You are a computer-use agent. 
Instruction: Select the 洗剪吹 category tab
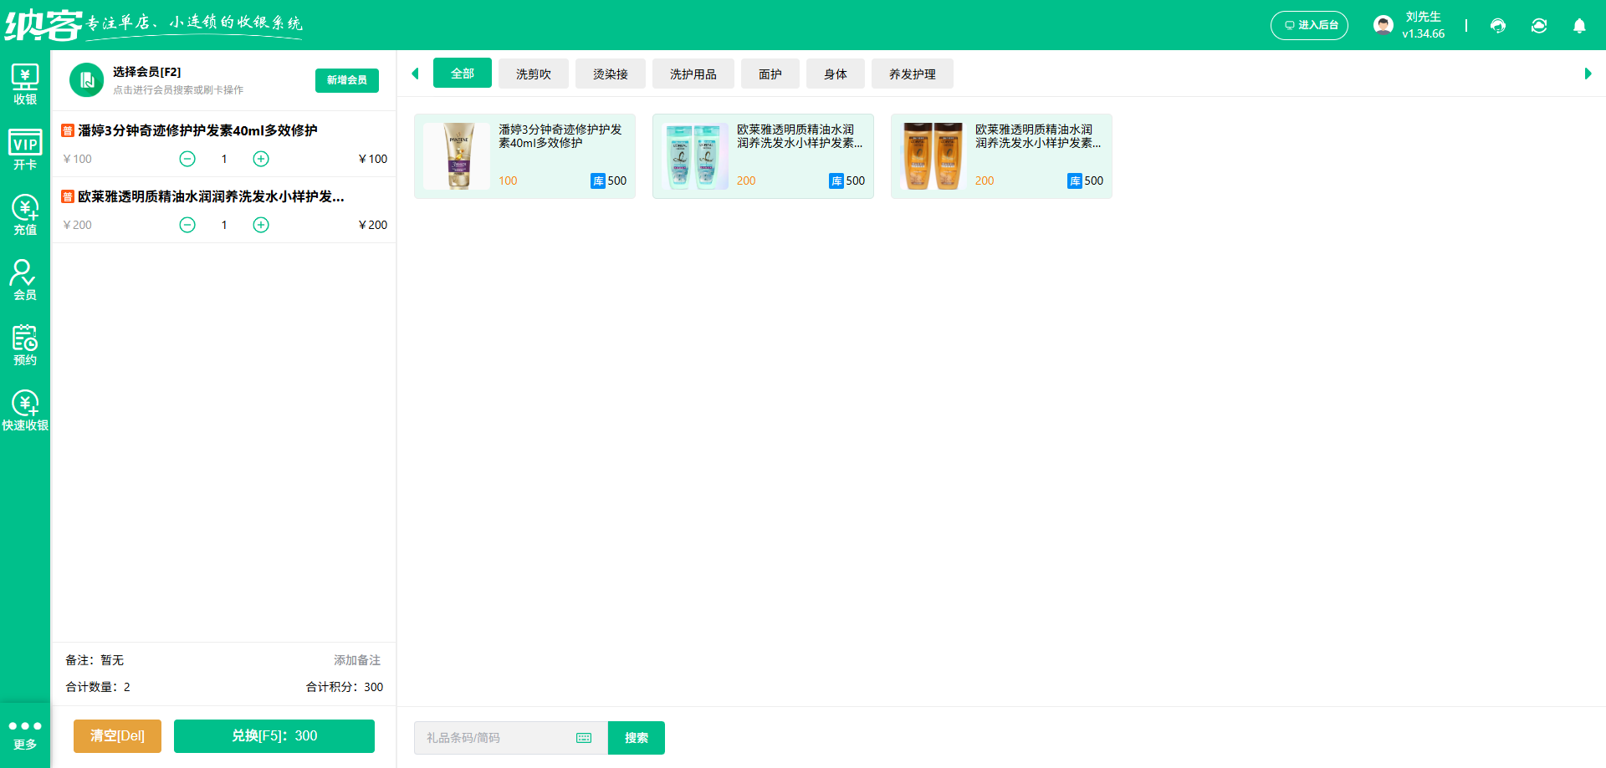coord(534,74)
